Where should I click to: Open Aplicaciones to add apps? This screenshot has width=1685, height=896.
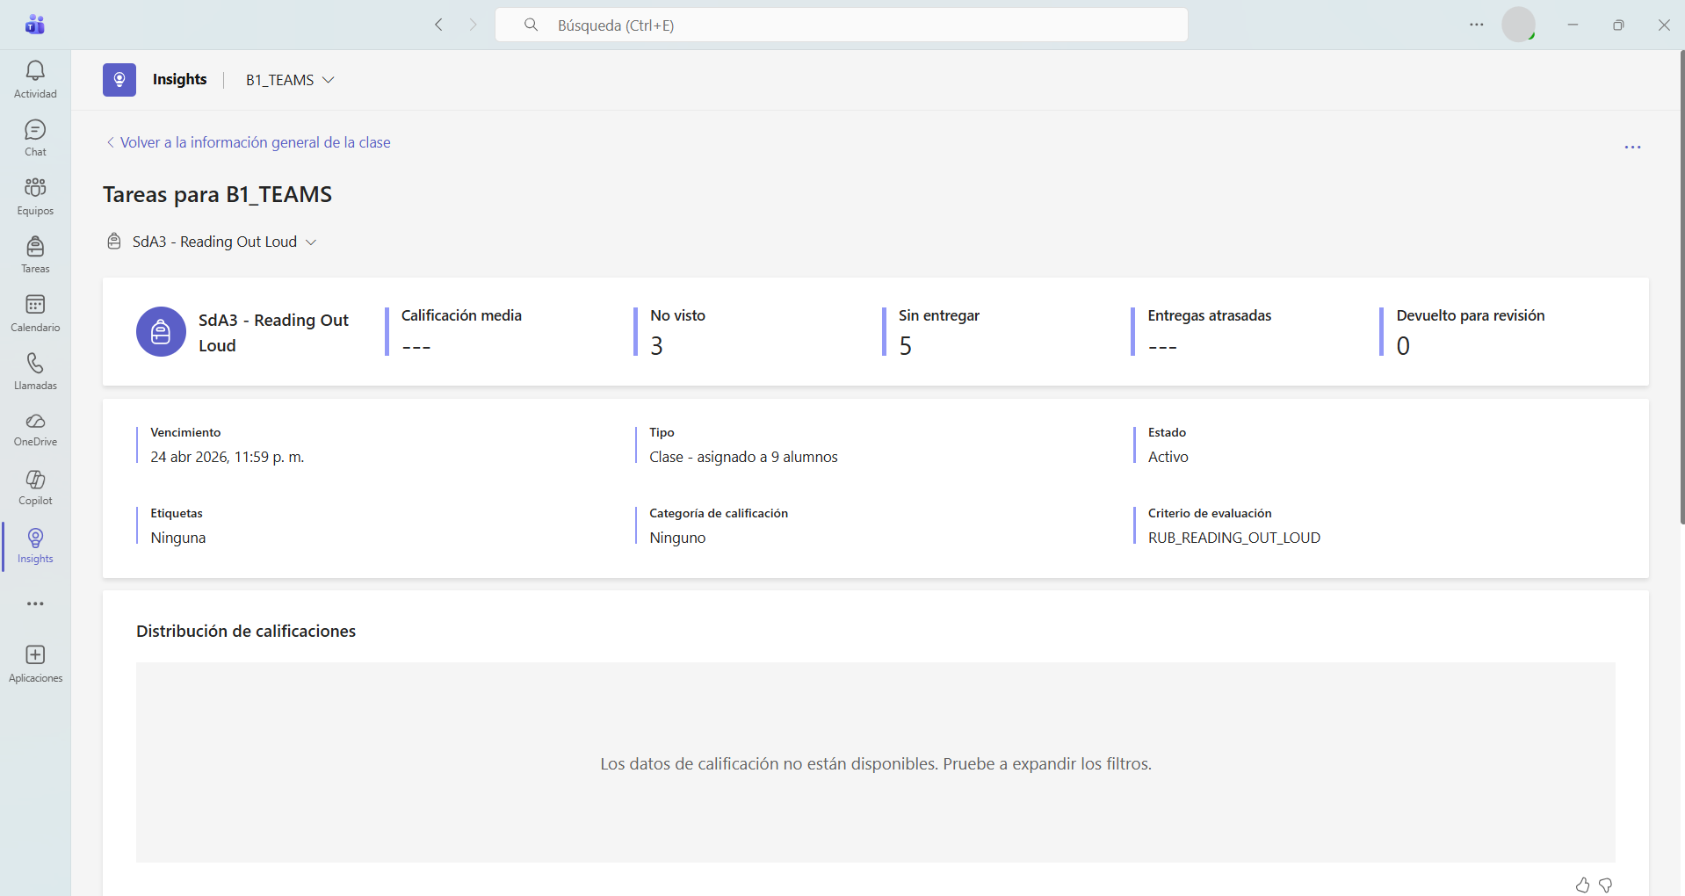35,663
